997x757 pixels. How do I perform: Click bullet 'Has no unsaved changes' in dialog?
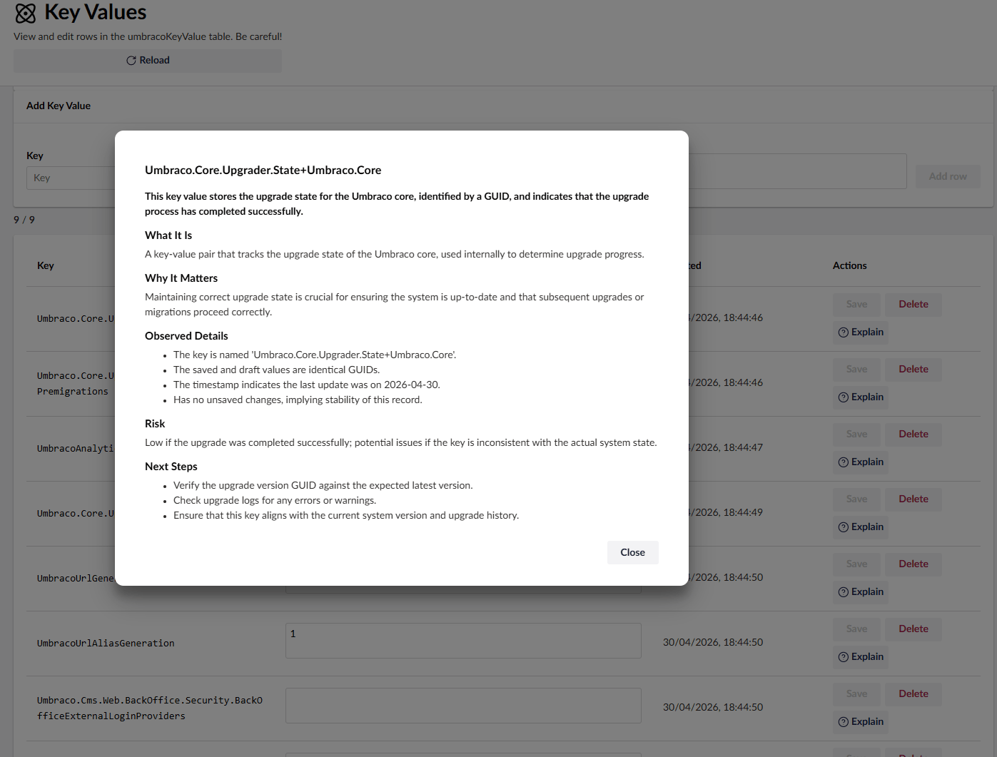pos(298,400)
